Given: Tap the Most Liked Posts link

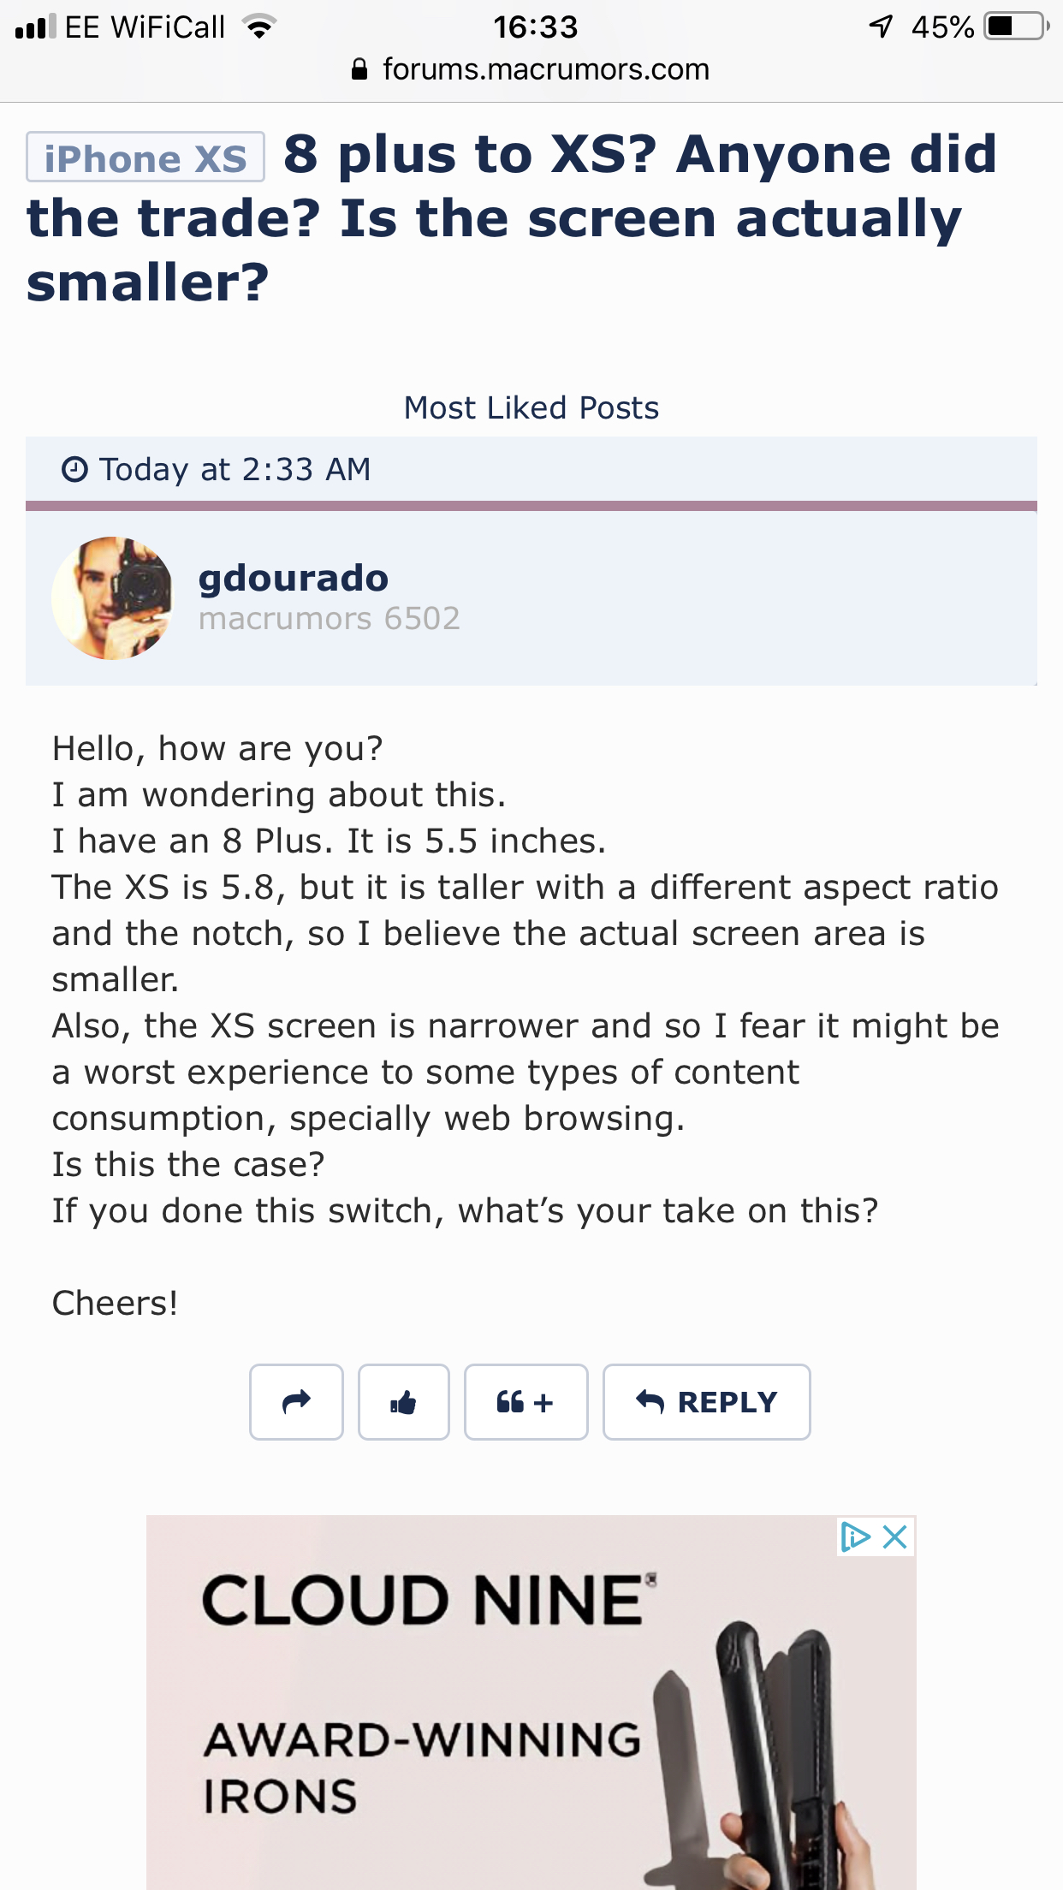Looking at the screenshot, I should 531,408.
